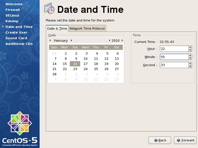Viewport: 198px width, 148px height.
Task: Click the Forward button
Action: (x=185, y=140)
